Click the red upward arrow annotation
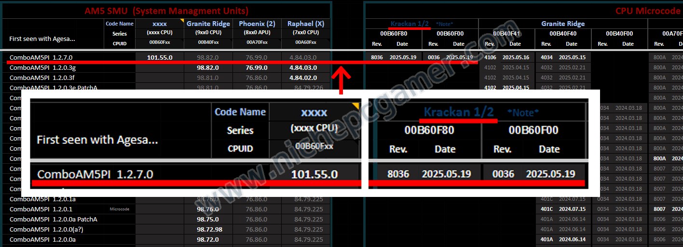683x247 pixels. click(341, 80)
